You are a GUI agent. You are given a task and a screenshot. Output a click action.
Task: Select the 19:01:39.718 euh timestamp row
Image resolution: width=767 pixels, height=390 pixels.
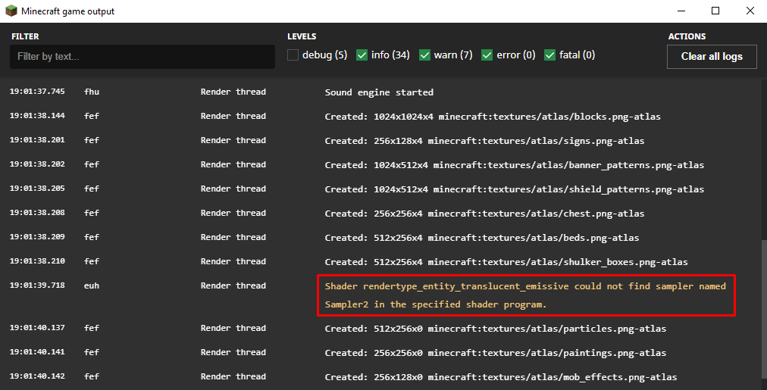tap(380, 295)
